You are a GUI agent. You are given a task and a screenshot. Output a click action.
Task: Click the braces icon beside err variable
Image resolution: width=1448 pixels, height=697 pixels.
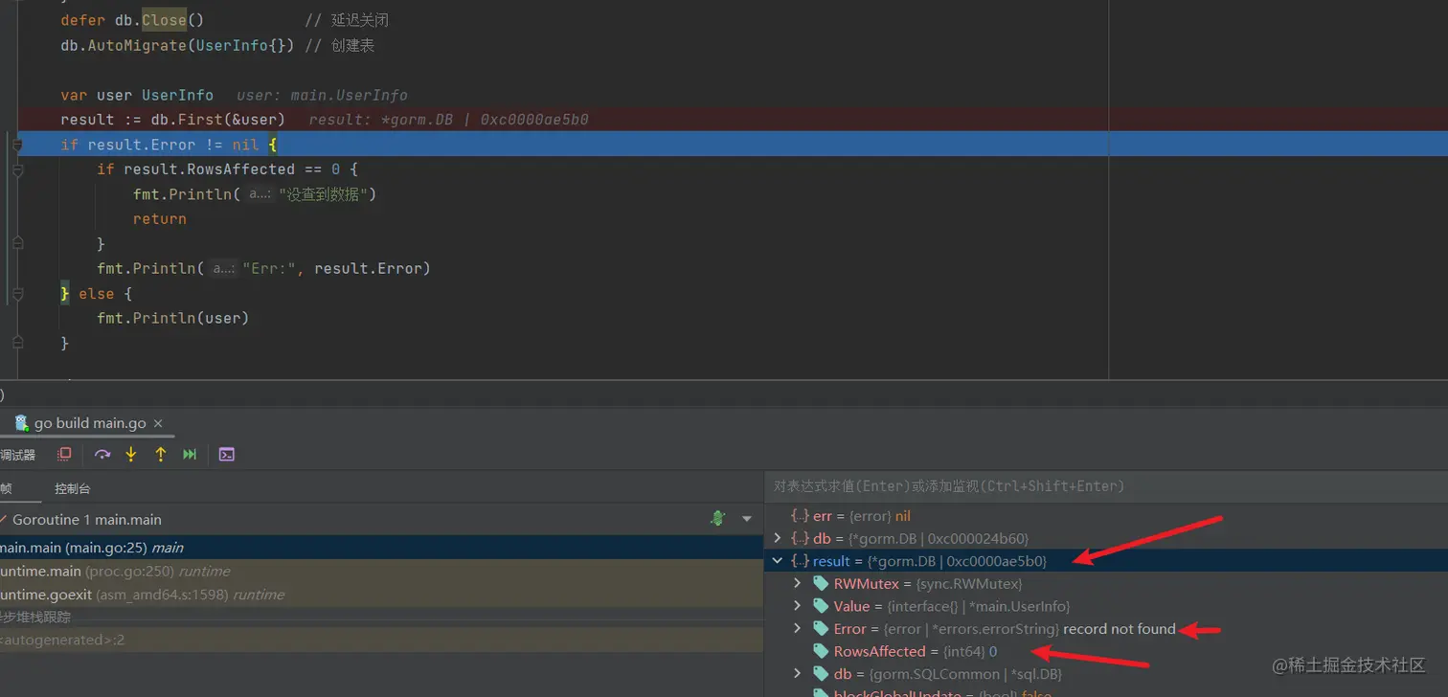pyautogui.click(x=800, y=516)
